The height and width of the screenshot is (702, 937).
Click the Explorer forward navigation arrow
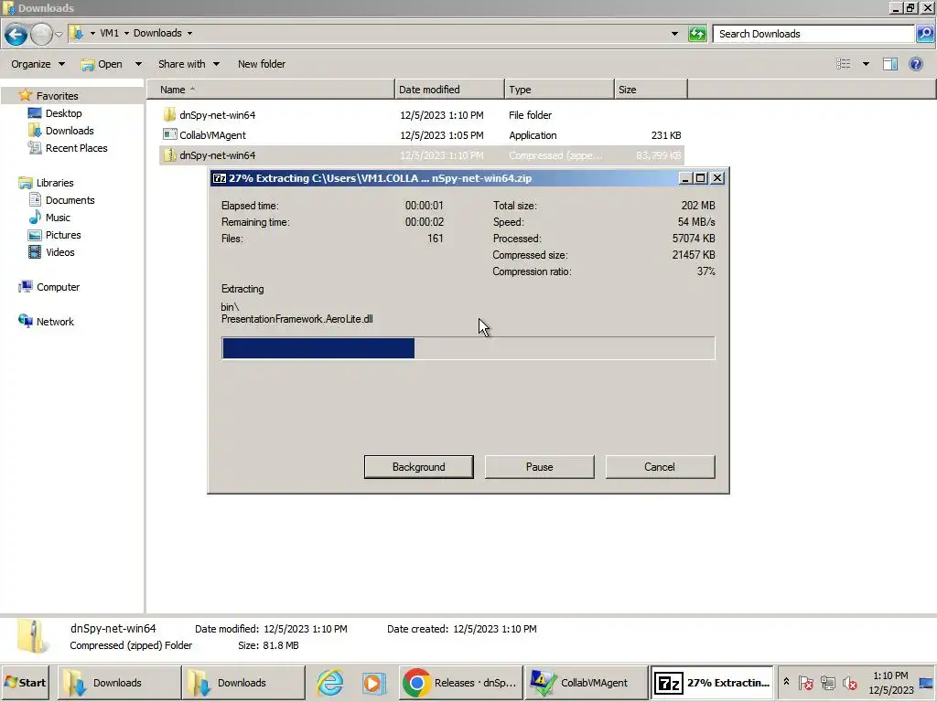coord(41,34)
